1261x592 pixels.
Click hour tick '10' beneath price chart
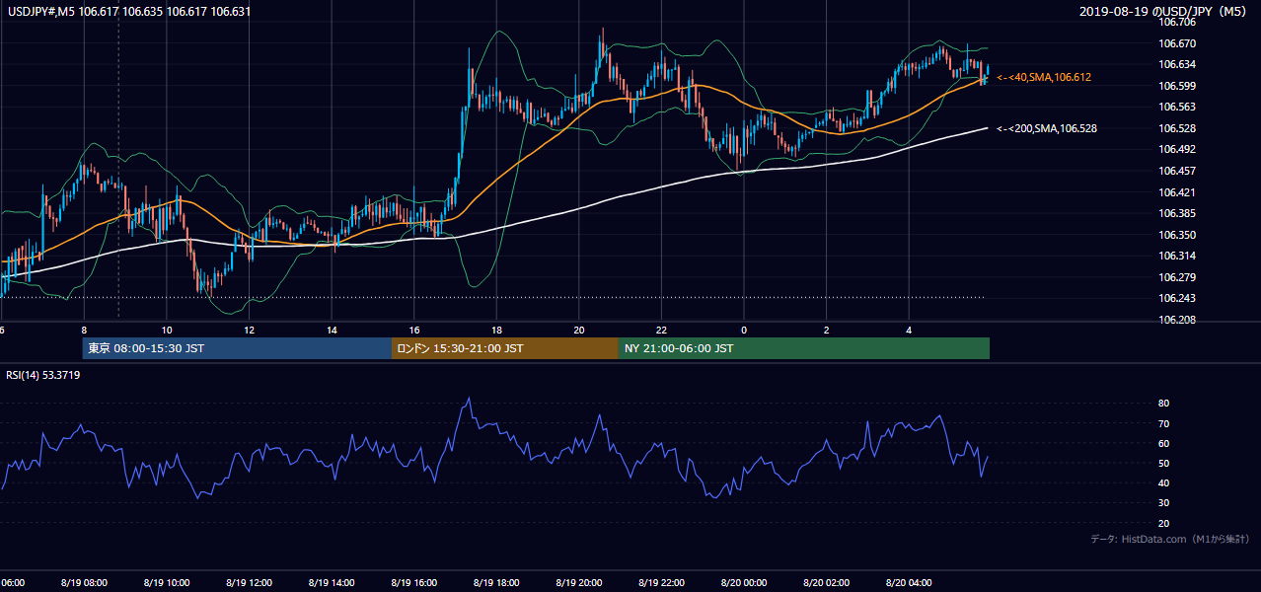pyautogui.click(x=167, y=330)
